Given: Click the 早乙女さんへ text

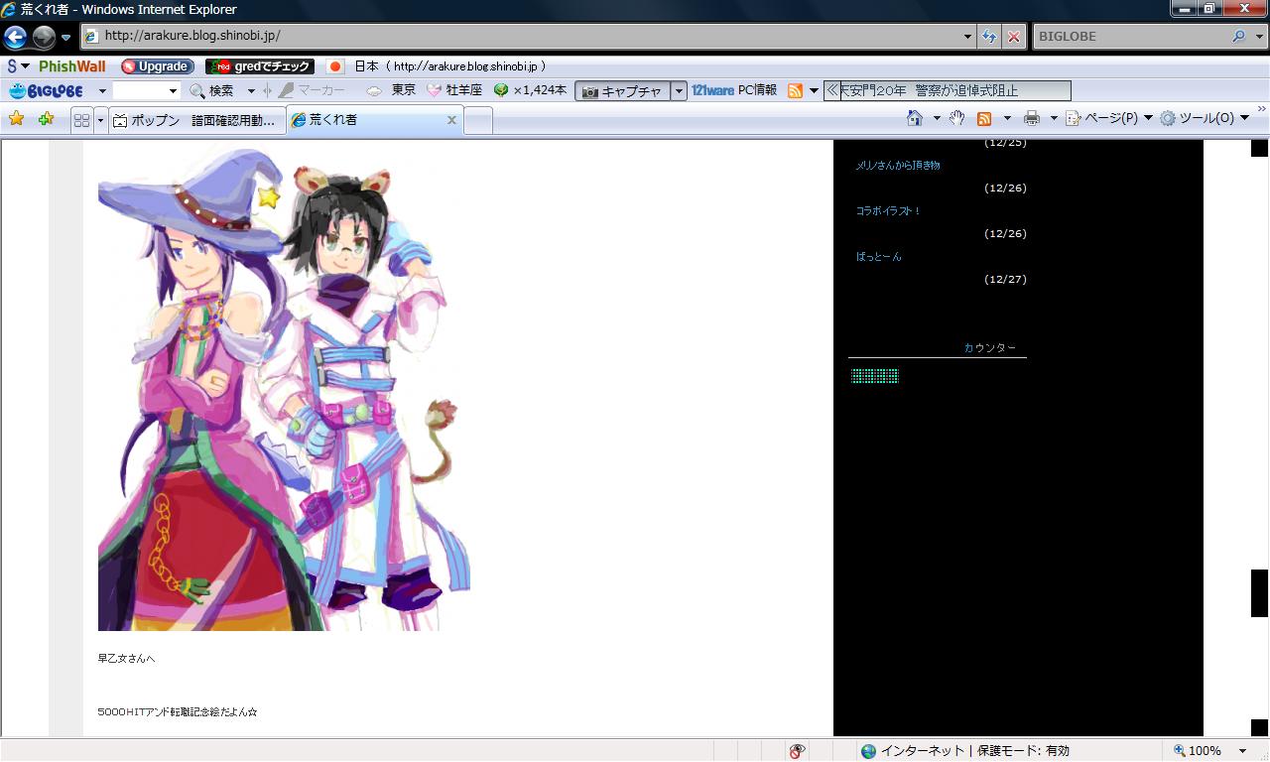Looking at the screenshot, I should coord(126,659).
